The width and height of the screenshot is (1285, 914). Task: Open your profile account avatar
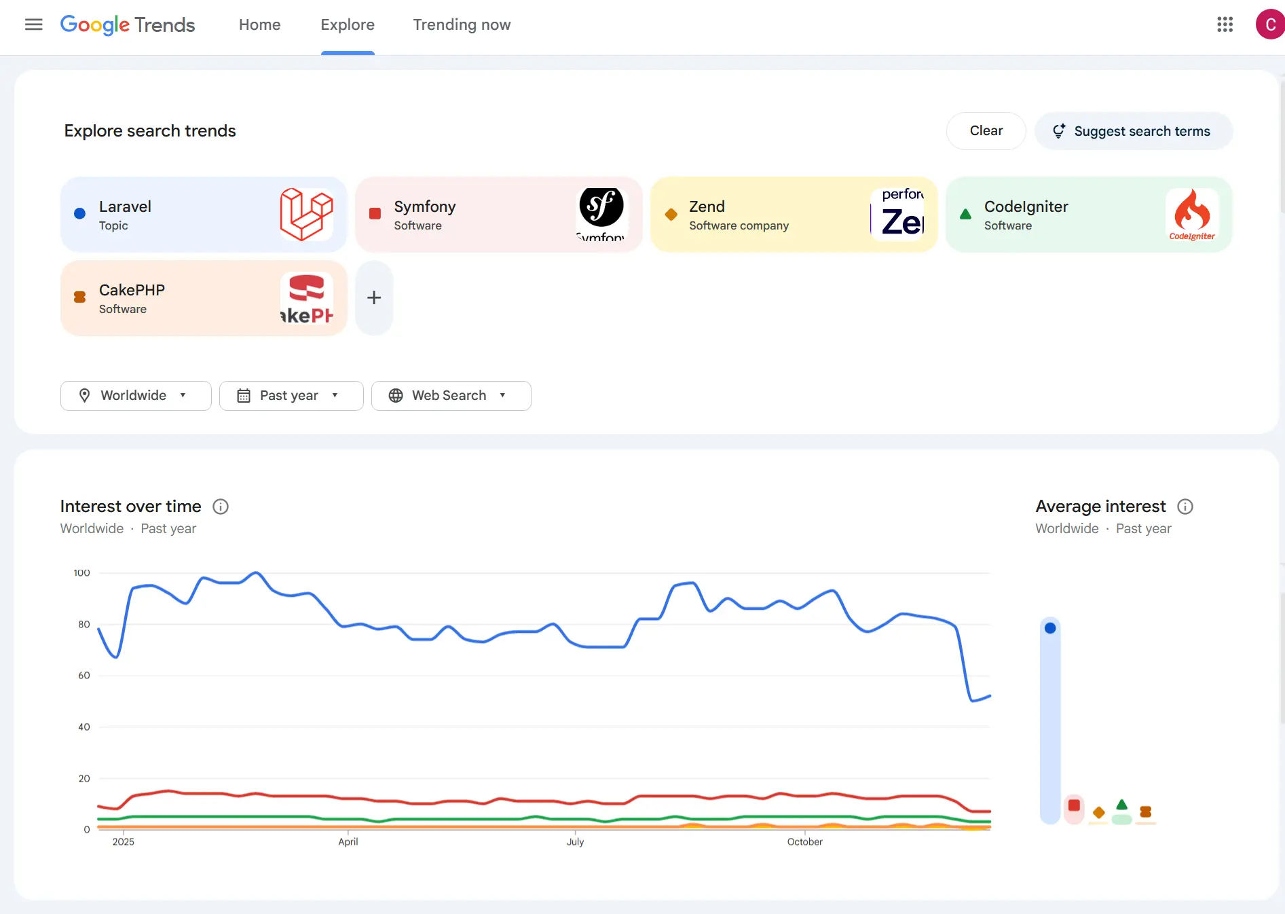[x=1269, y=24]
